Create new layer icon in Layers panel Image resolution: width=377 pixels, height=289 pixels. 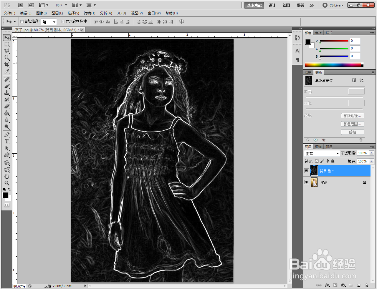point(359,285)
